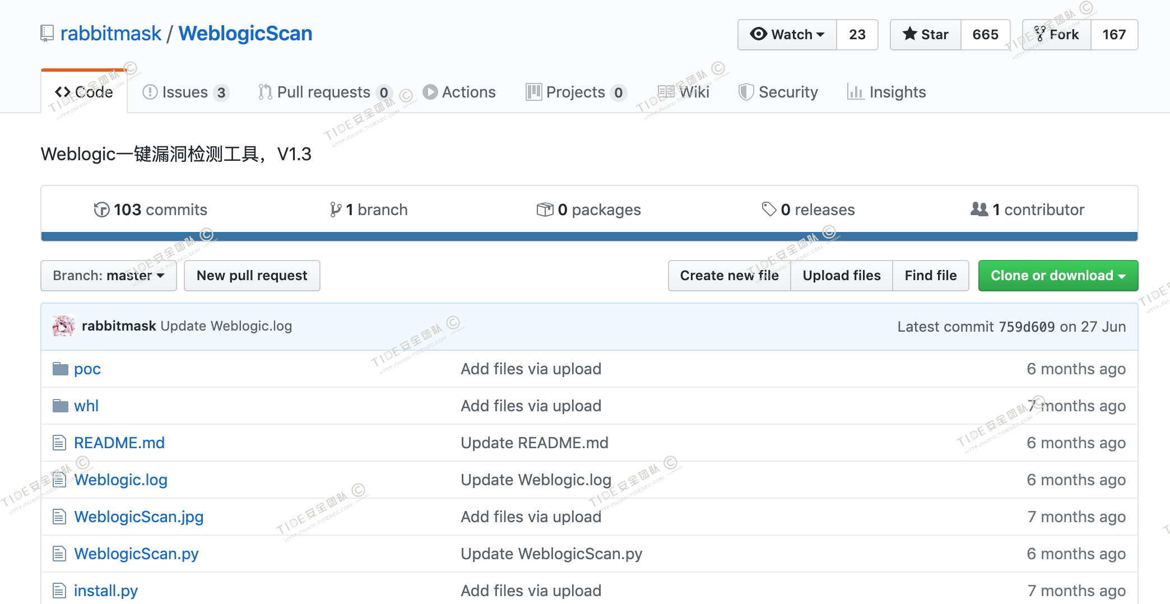Click the commits history clock icon

coord(101,210)
